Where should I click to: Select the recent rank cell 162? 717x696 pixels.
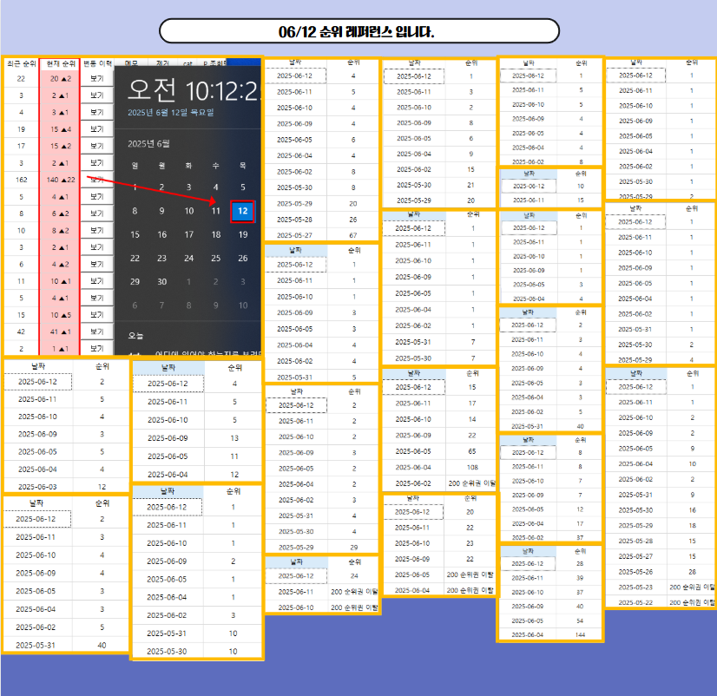click(22, 181)
